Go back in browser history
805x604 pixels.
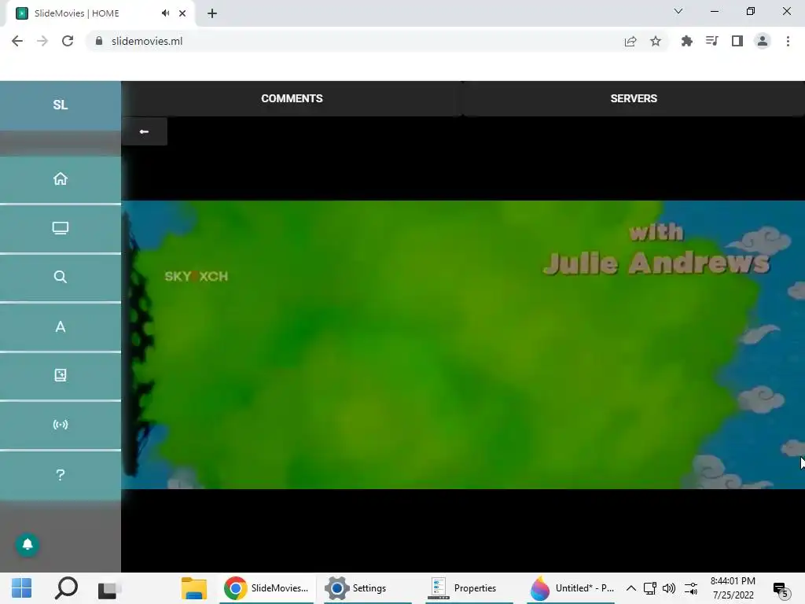point(17,41)
